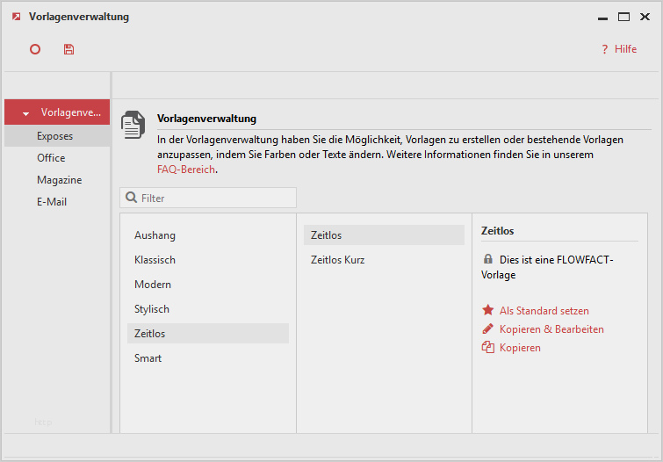
Task: Click the copy icon next to Kopieren
Action: [488, 347]
